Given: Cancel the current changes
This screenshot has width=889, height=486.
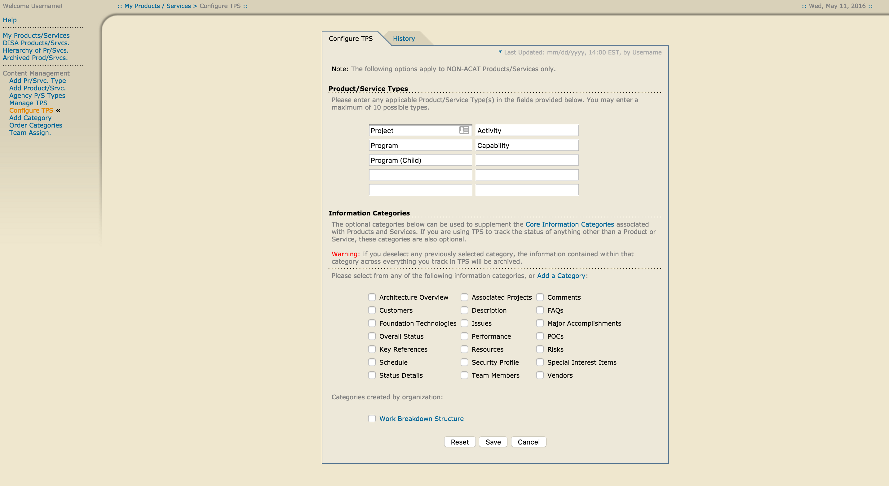Looking at the screenshot, I should click(529, 442).
